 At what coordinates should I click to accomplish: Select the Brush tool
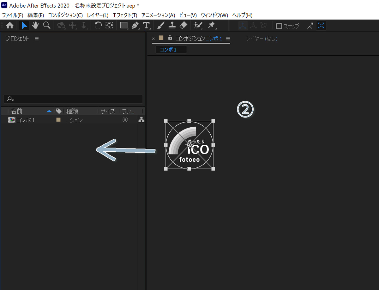161,26
